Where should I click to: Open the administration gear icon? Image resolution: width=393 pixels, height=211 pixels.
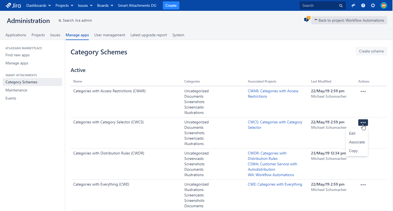pos(373,5)
